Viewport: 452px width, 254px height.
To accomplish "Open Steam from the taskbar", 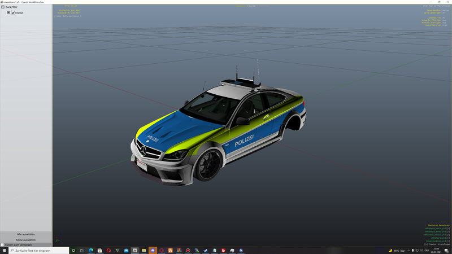I will pos(206,251).
